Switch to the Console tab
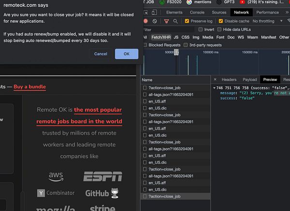The image size is (290, 211). tap(197, 13)
